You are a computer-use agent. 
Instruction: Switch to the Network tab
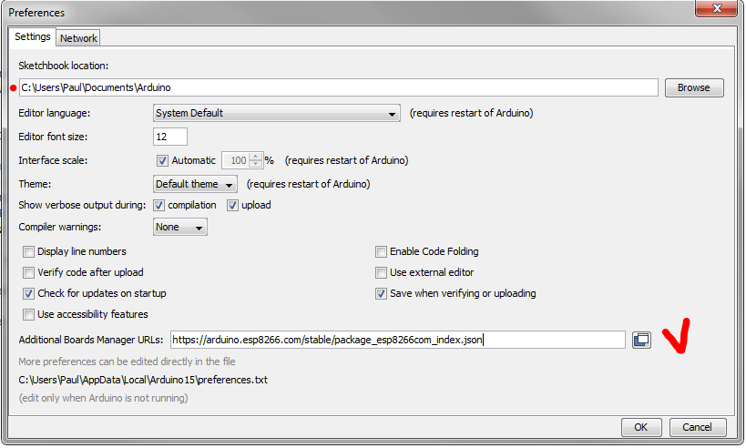78,38
